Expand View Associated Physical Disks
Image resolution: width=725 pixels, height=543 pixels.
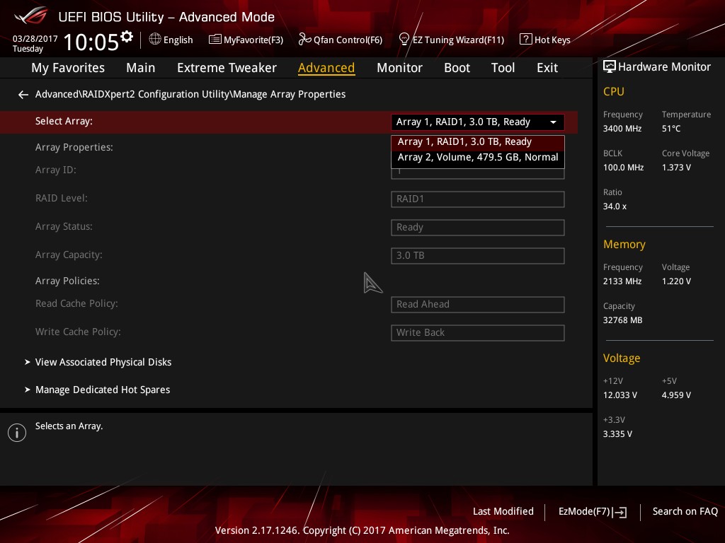(103, 361)
